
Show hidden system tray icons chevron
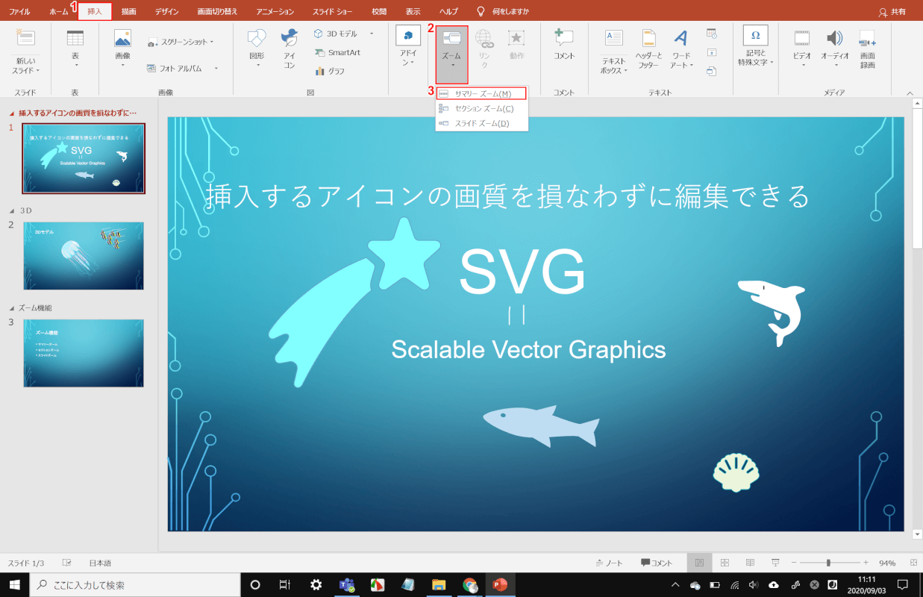(675, 585)
